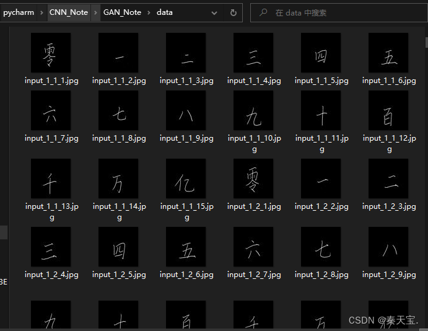Select thumbnail of input_1_1_9.jpg

(186, 110)
